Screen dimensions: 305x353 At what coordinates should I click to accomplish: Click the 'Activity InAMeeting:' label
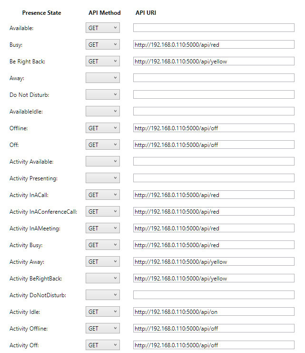[35, 228]
